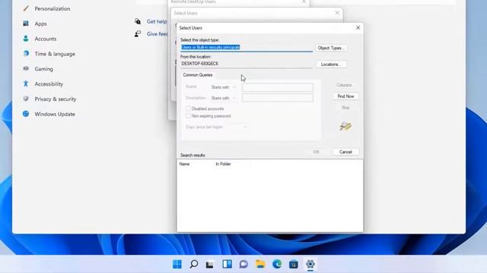Open Description 'Starts with' dropdown

[x=224, y=98]
